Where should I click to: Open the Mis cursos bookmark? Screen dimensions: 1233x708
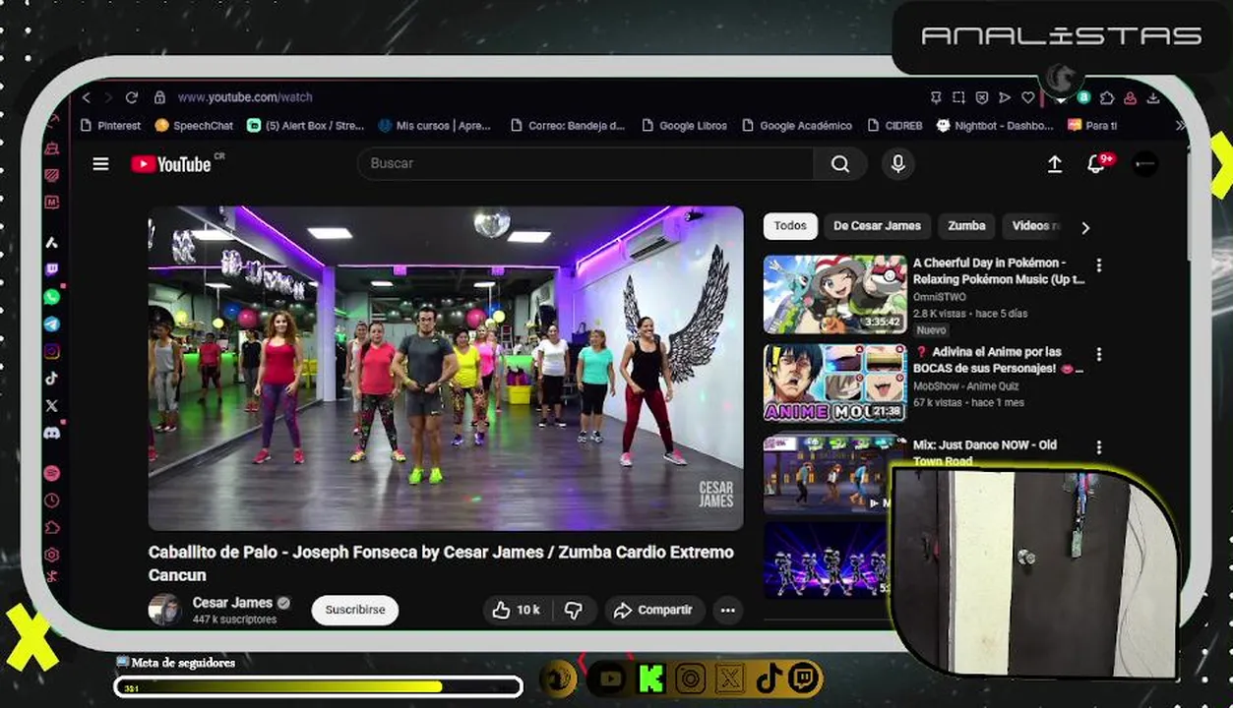(435, 126)
